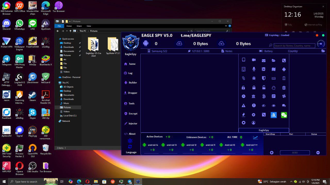Open the recent locations dropdown in Explorer
The width and height of the screenshot is (330, 185).
pyautogui.click(x=67, y=31)
